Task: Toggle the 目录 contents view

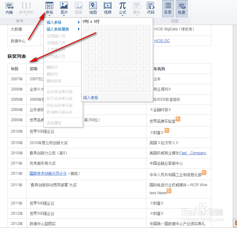Action: [x=168, y=9]
